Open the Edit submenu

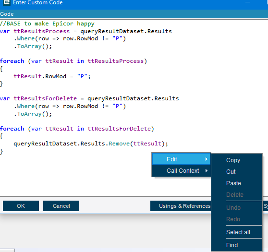click(x=181, y=159)
